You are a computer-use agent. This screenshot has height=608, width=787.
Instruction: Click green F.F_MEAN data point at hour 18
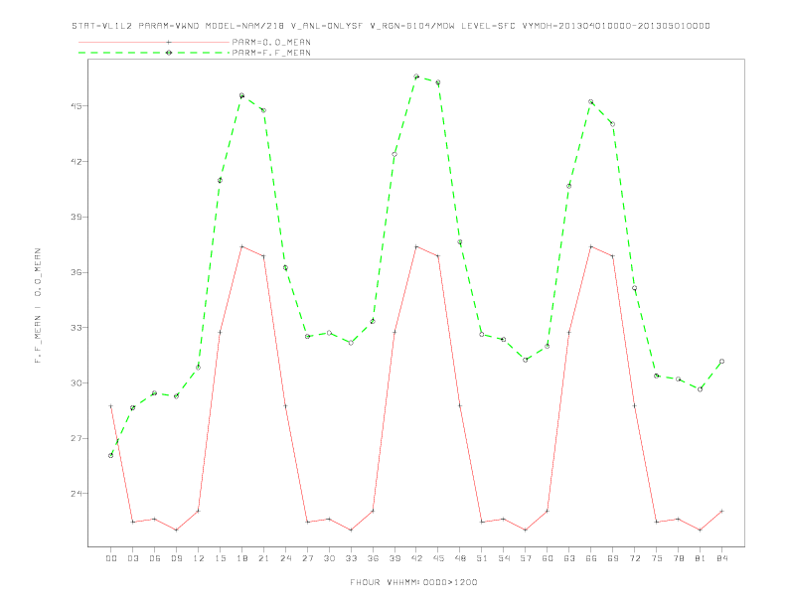pos(241,95)
